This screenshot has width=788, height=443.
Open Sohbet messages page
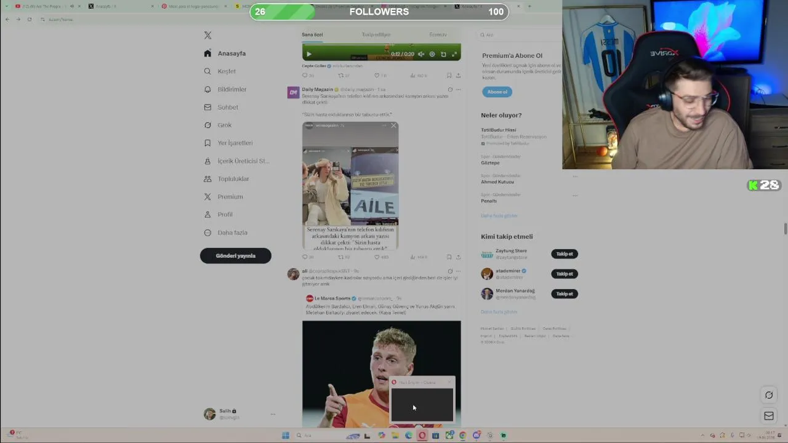(221, 107)
